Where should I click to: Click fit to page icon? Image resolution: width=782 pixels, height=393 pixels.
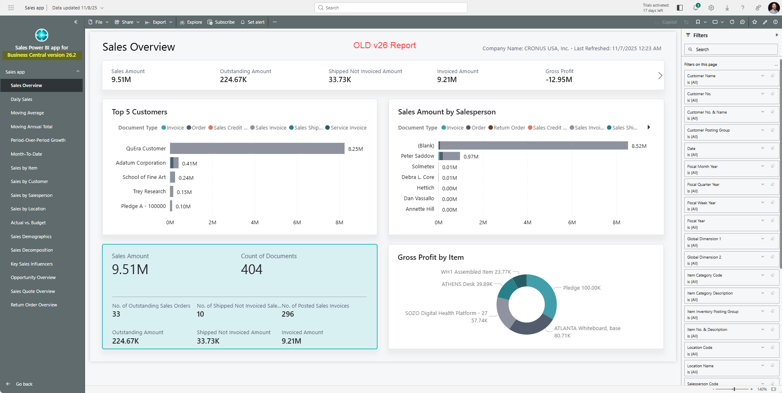773,389
